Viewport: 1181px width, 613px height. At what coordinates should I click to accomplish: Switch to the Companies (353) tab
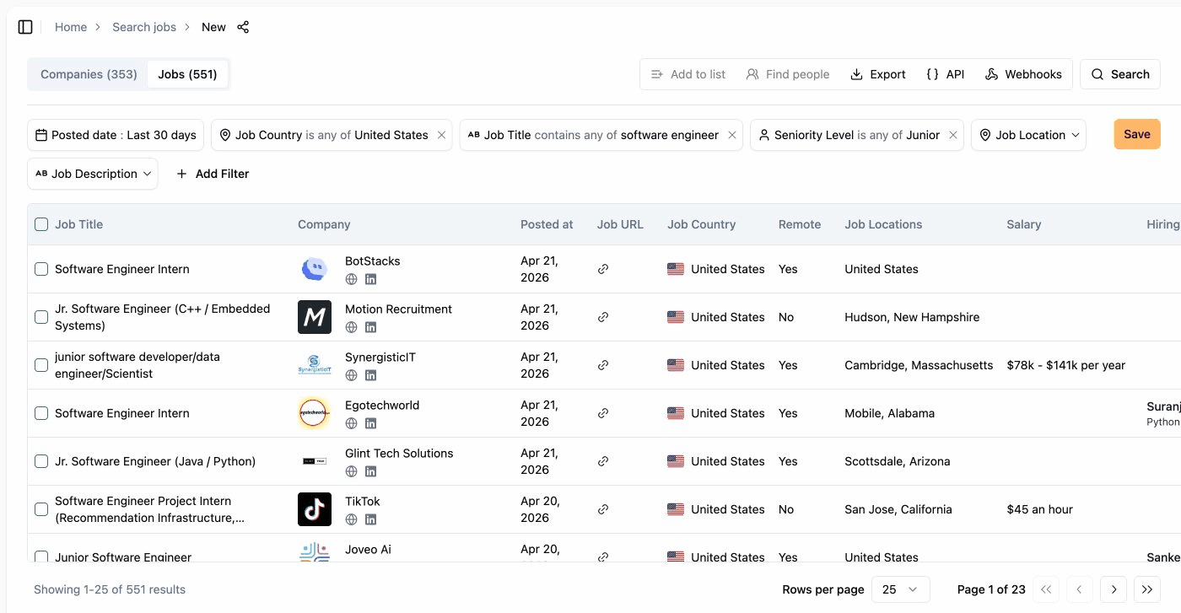point(89,74)
